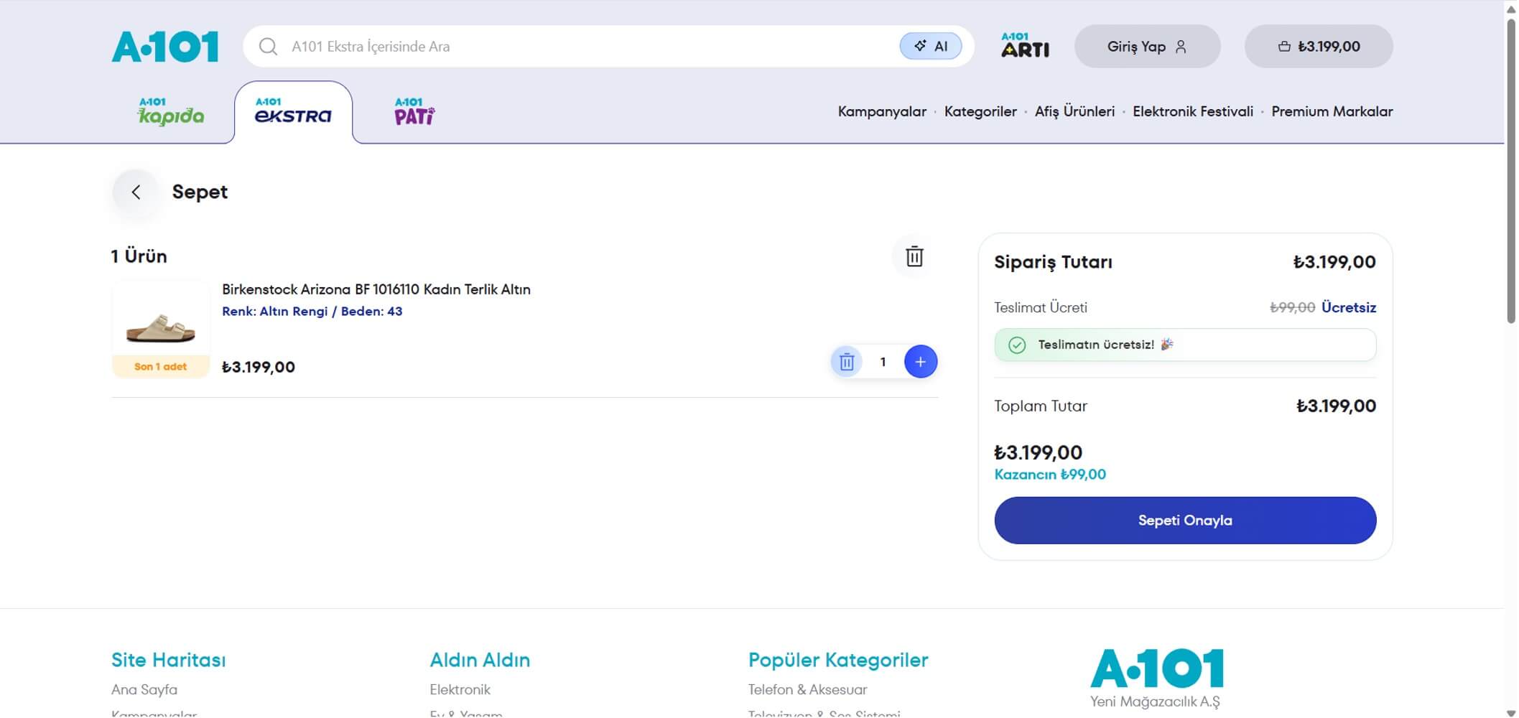Click the A101 logo in header

coord(165,47)
